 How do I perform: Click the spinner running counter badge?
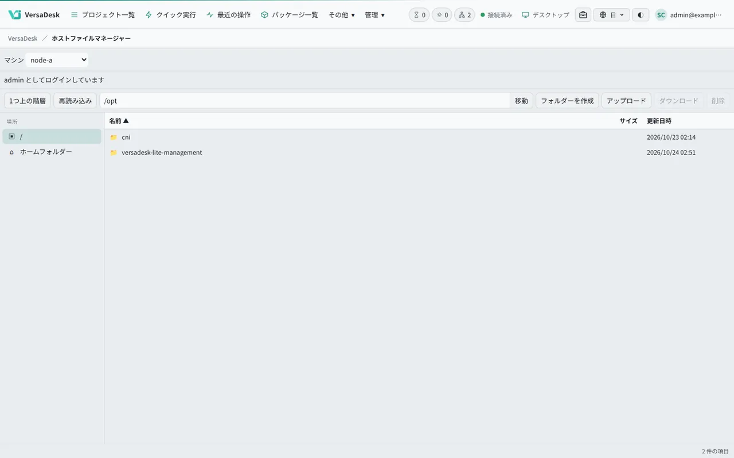pyautogui.click(x=442, y=15)
